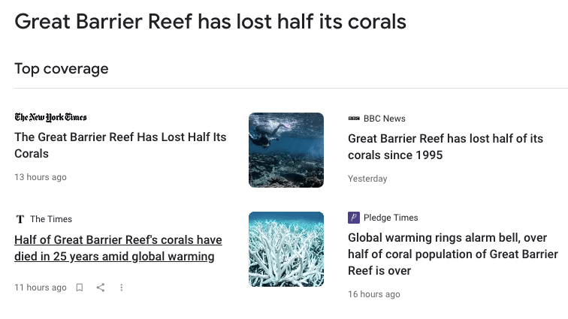The width and height of the screenshot is (568, 319).
Task: Open 'Global warming rings alarm bell' article
Action: (452, 254)
